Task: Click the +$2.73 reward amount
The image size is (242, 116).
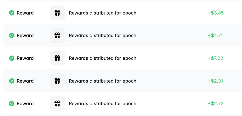Action: point(216,103)
